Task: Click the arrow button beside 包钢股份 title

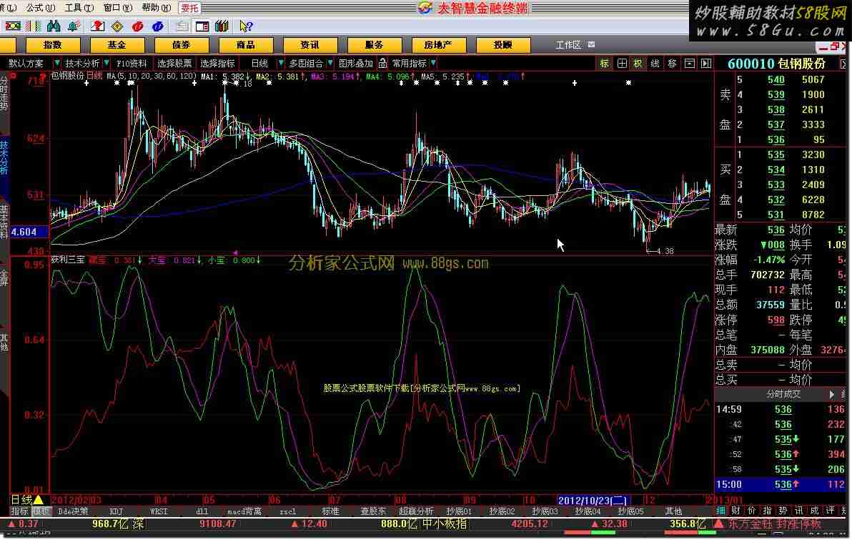Action: click(x=844, y=64)
